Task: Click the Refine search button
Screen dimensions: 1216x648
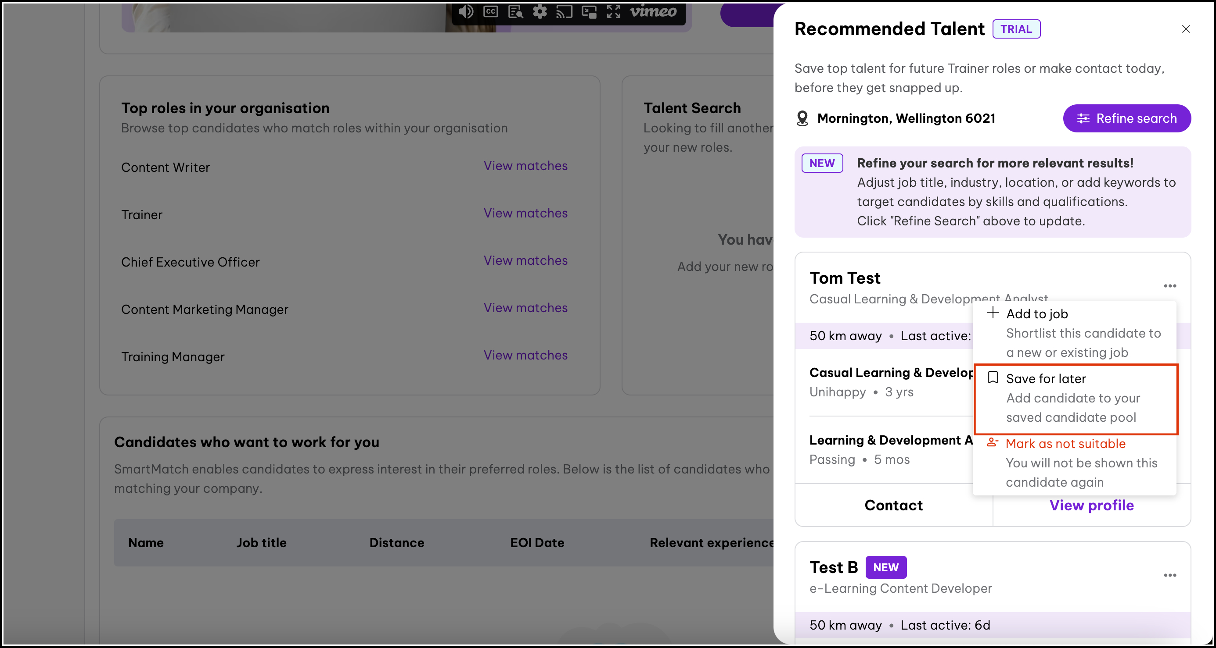Action: [x=1126, y=118]
